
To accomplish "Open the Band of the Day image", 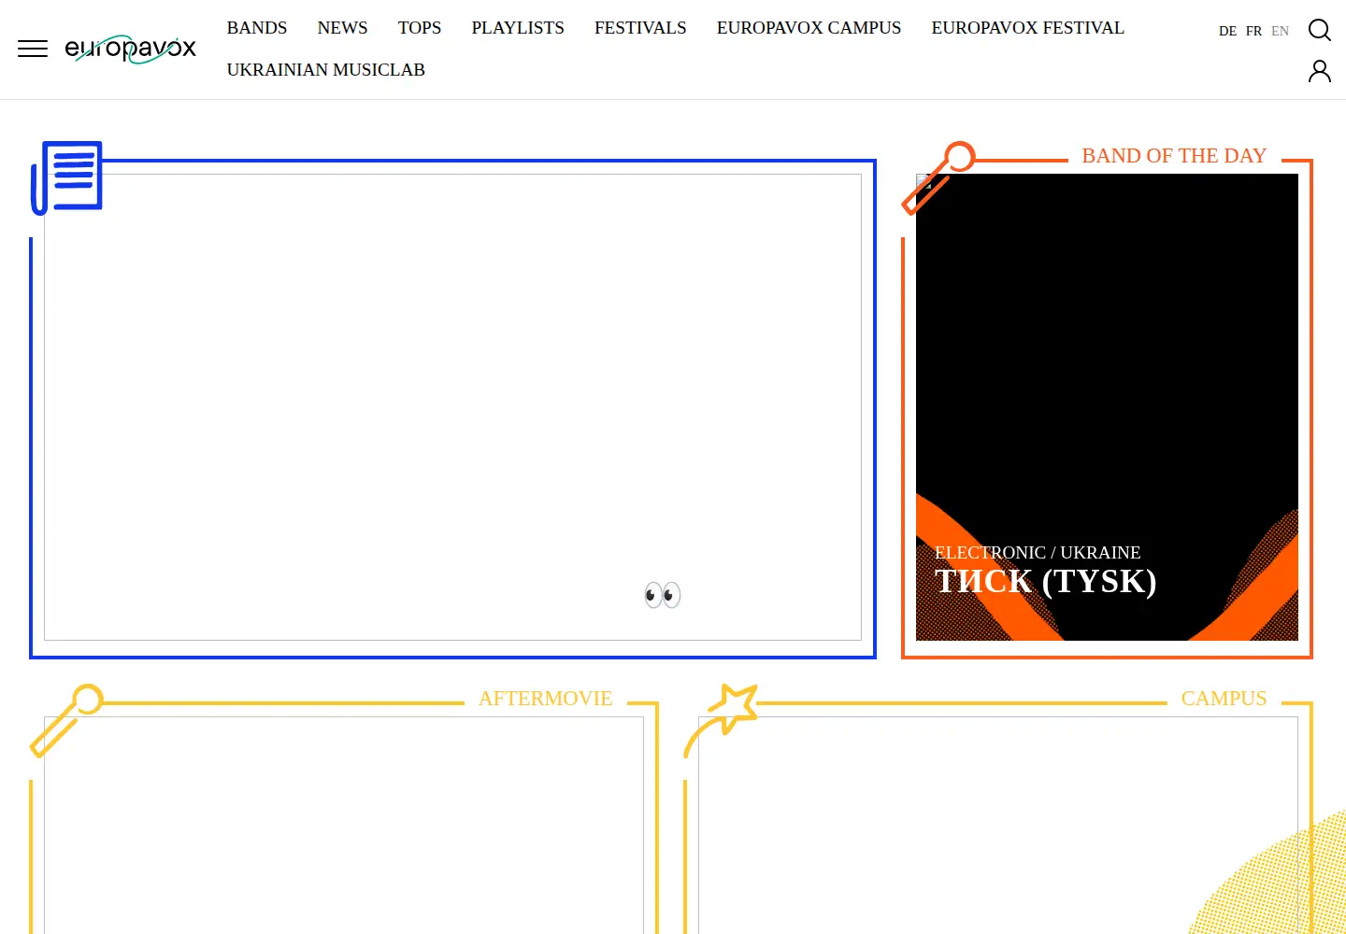I will click(x=1107, y=407).
